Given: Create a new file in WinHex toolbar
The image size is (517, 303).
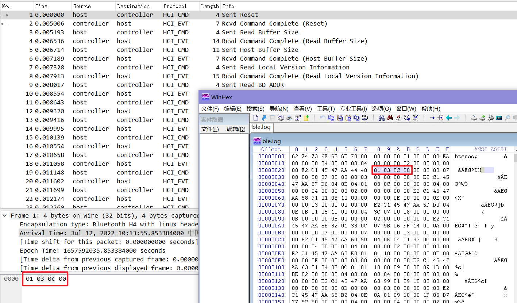Looking at the screenshot, I should click(x=255, y=118).
